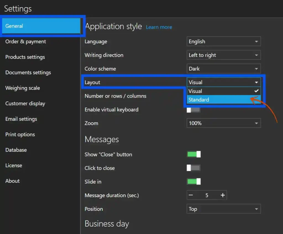
Task: Open the Email settings section
Action: point(21,119)
